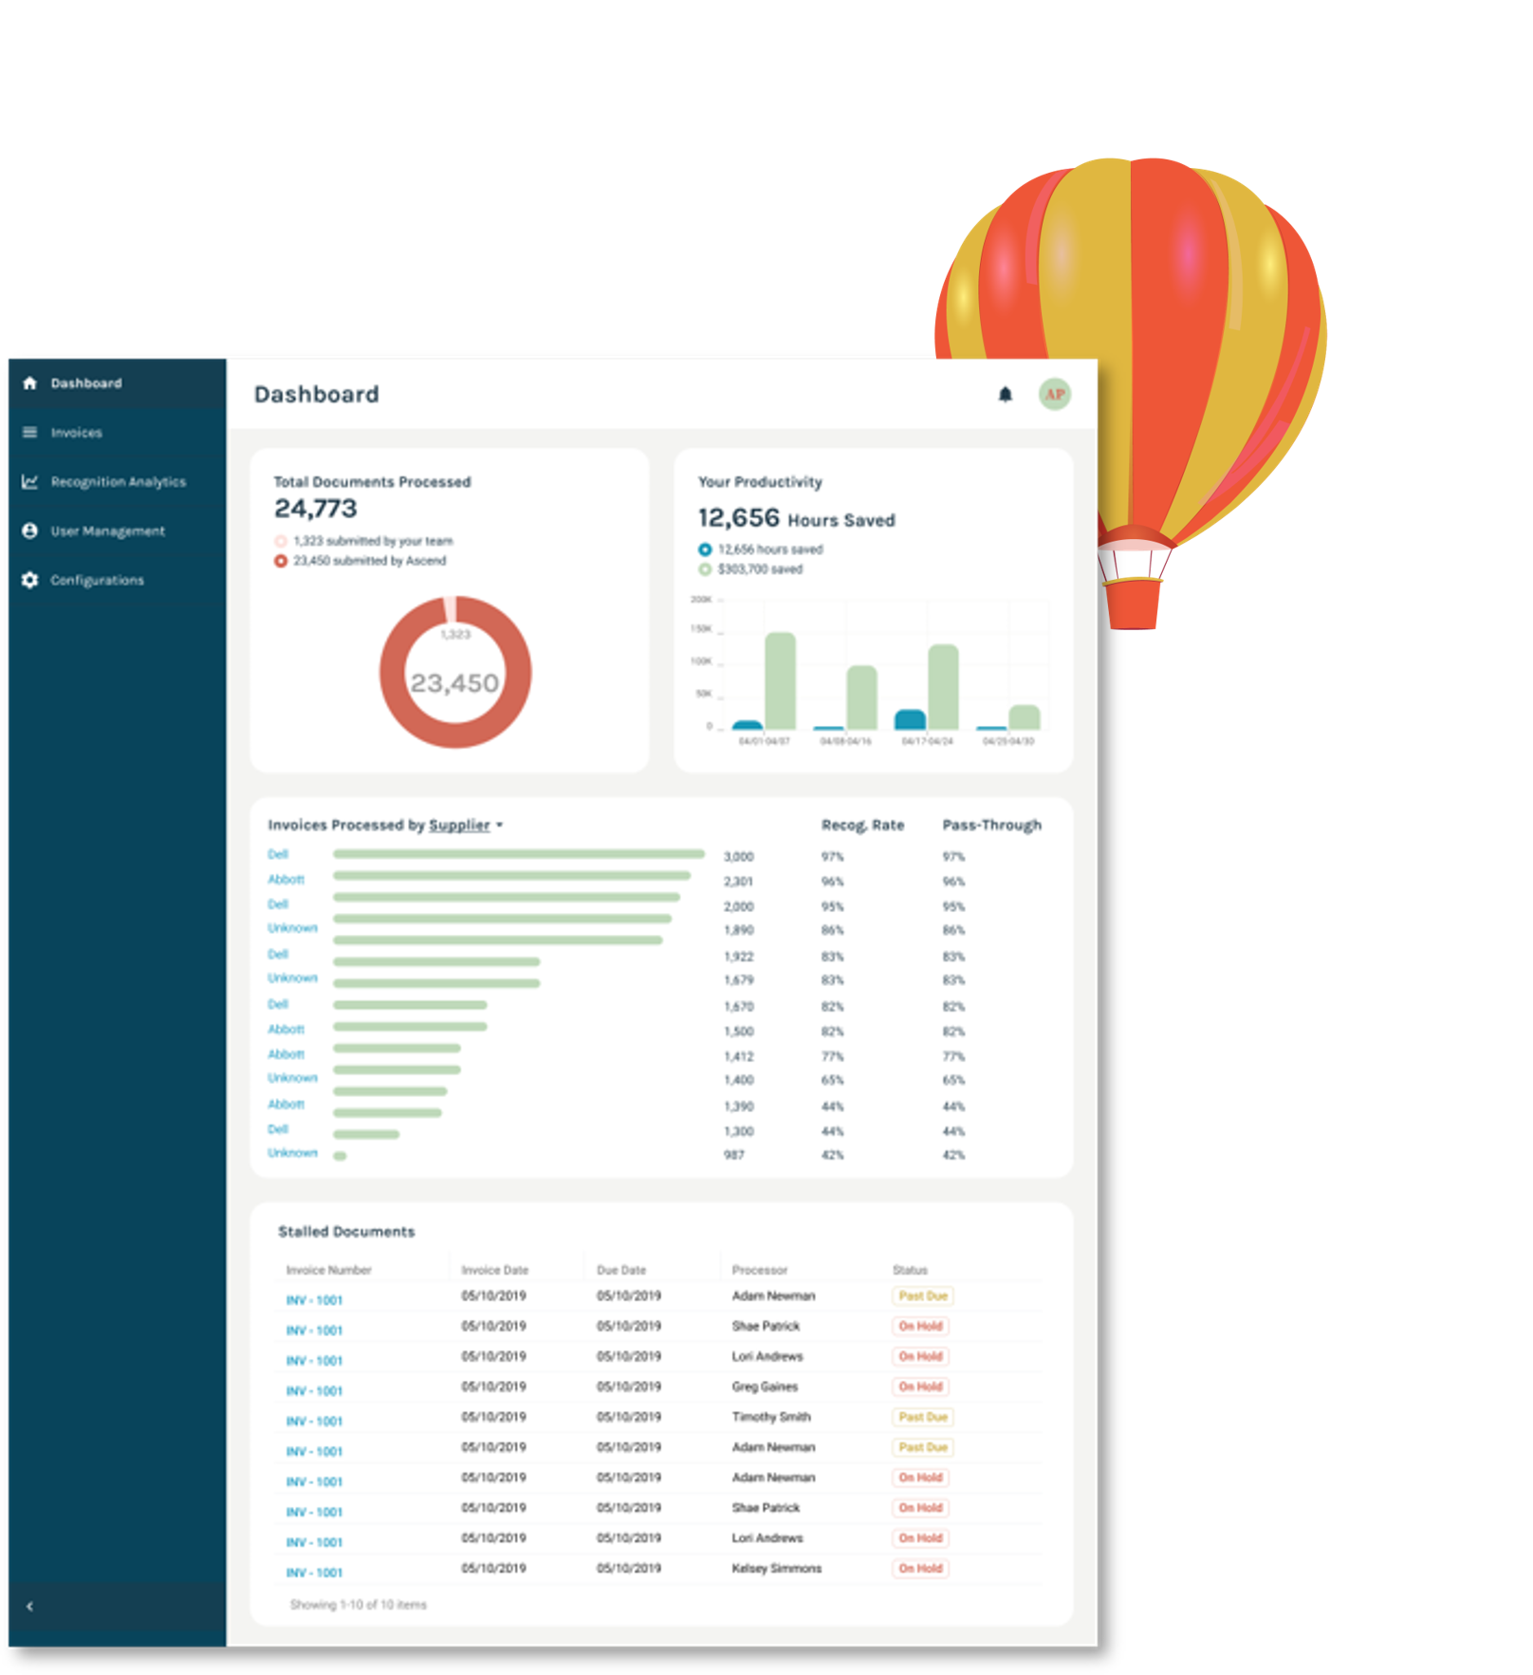Sort by the Processor column header
Screen dimensions: 1533x1675
(760, 1270)
